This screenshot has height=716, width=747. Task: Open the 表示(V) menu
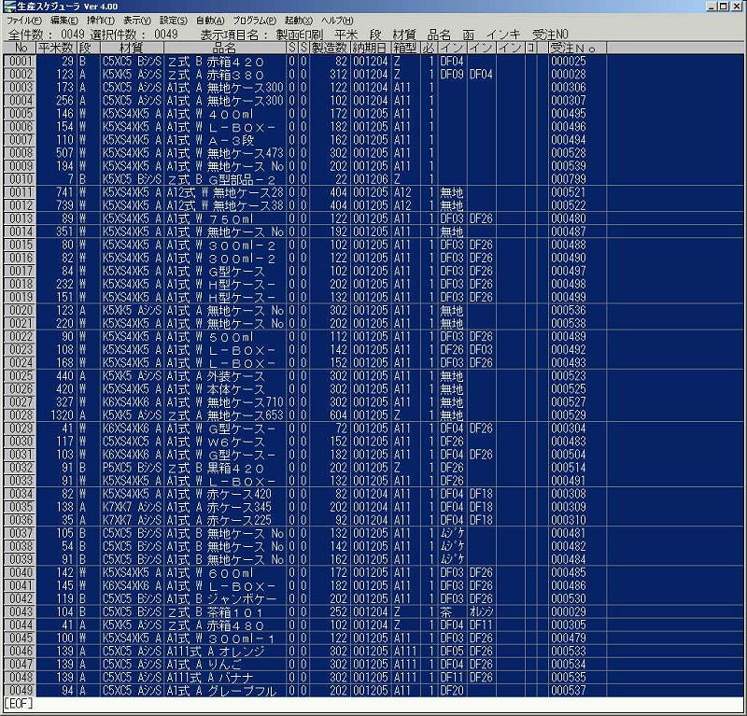(137, 21)
